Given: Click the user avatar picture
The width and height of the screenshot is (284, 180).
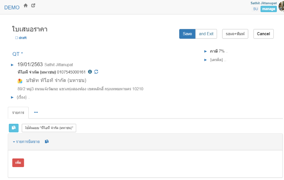Looking at the screenshot, I should 281,6.
